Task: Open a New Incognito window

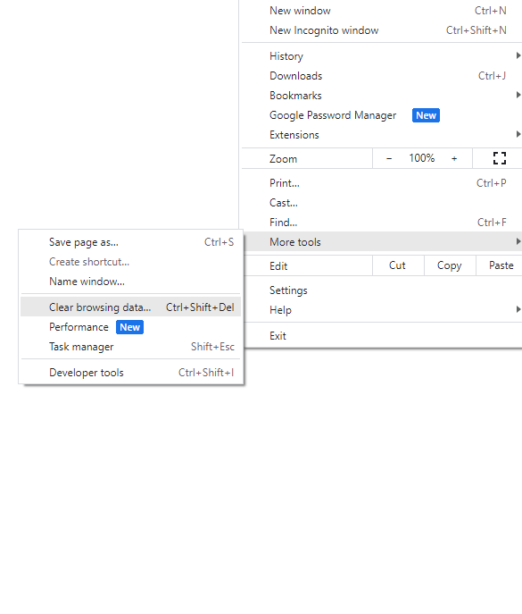Action: pos(382,30)
